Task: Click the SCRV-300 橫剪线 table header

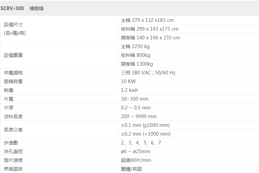Action: [129, 8]
